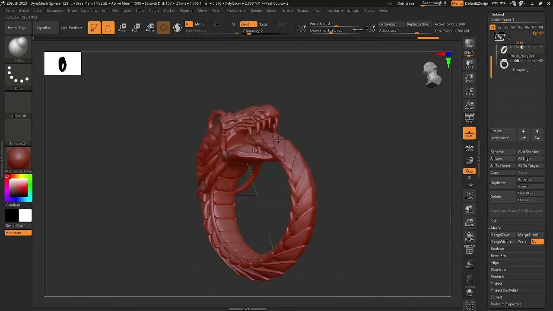Select the Scale tool on the top shelf
Screen dimensions: 553x311
point(136,27)
